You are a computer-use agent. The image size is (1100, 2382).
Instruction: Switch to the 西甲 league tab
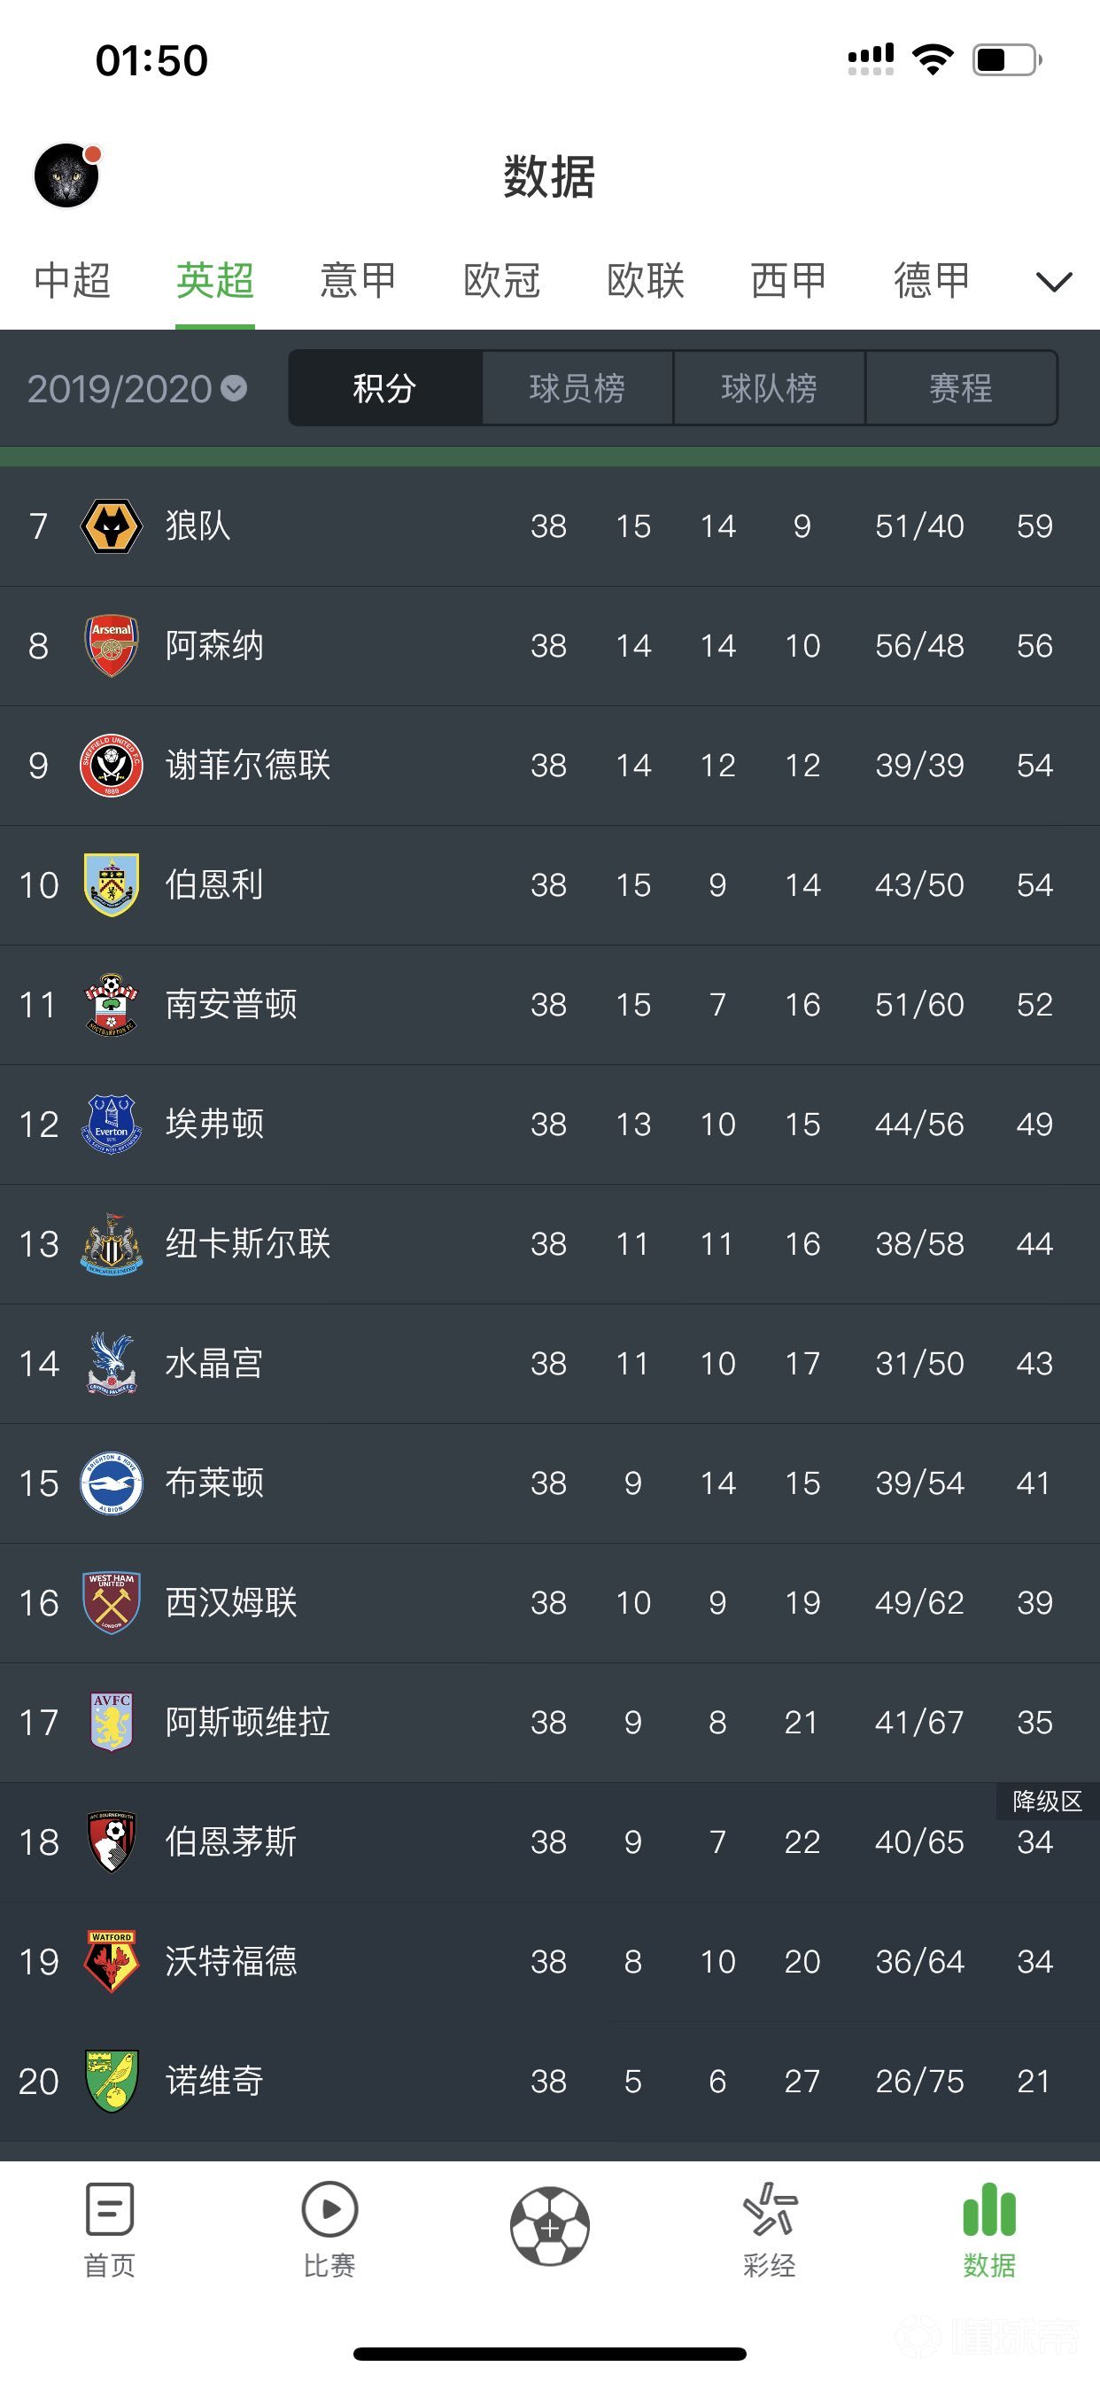coord(787,280)
